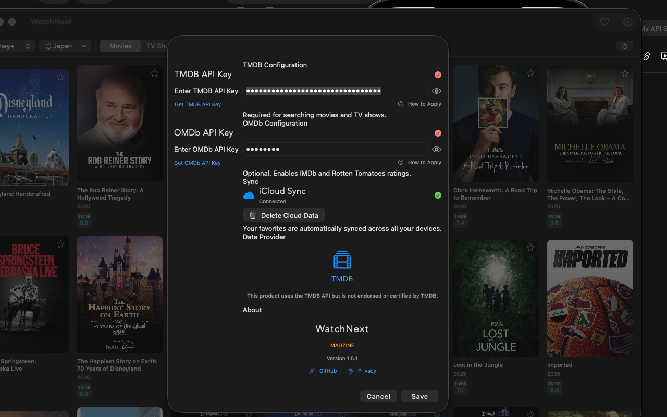Delete cloud data button
This screenshot has width=667, height=417.
click(284, 215)
